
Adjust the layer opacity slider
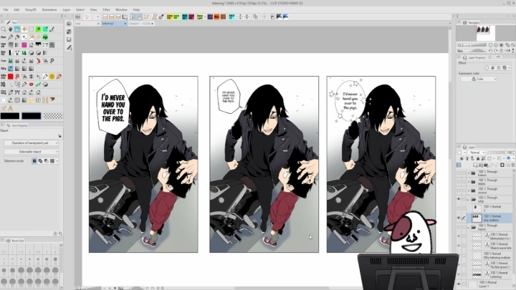(x=496, y=153)
